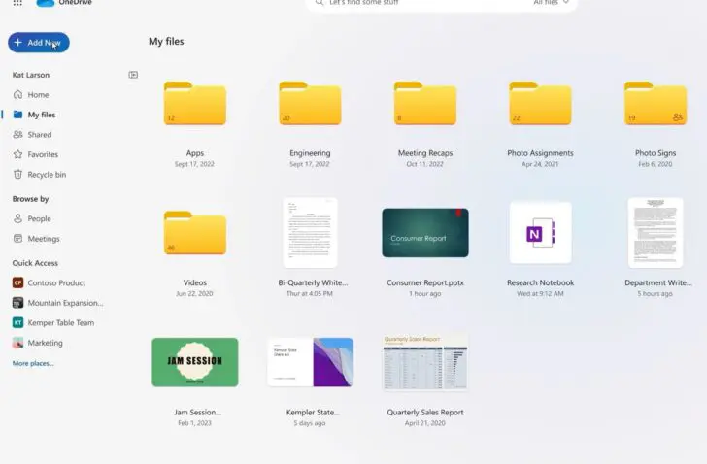Click the My files page heading

[166, 42]
